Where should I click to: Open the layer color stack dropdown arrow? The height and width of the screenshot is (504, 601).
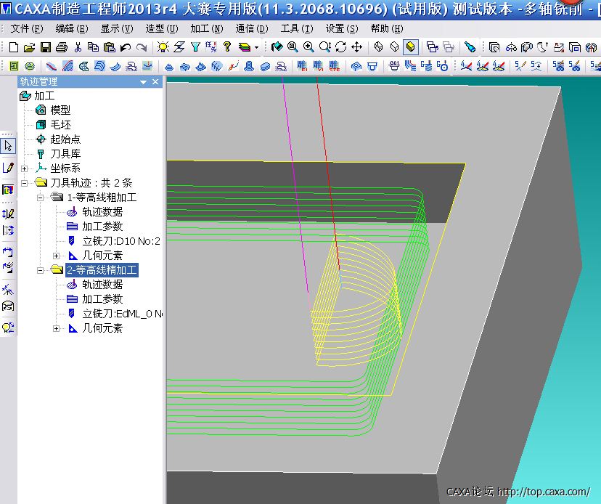tap(256, 48)
